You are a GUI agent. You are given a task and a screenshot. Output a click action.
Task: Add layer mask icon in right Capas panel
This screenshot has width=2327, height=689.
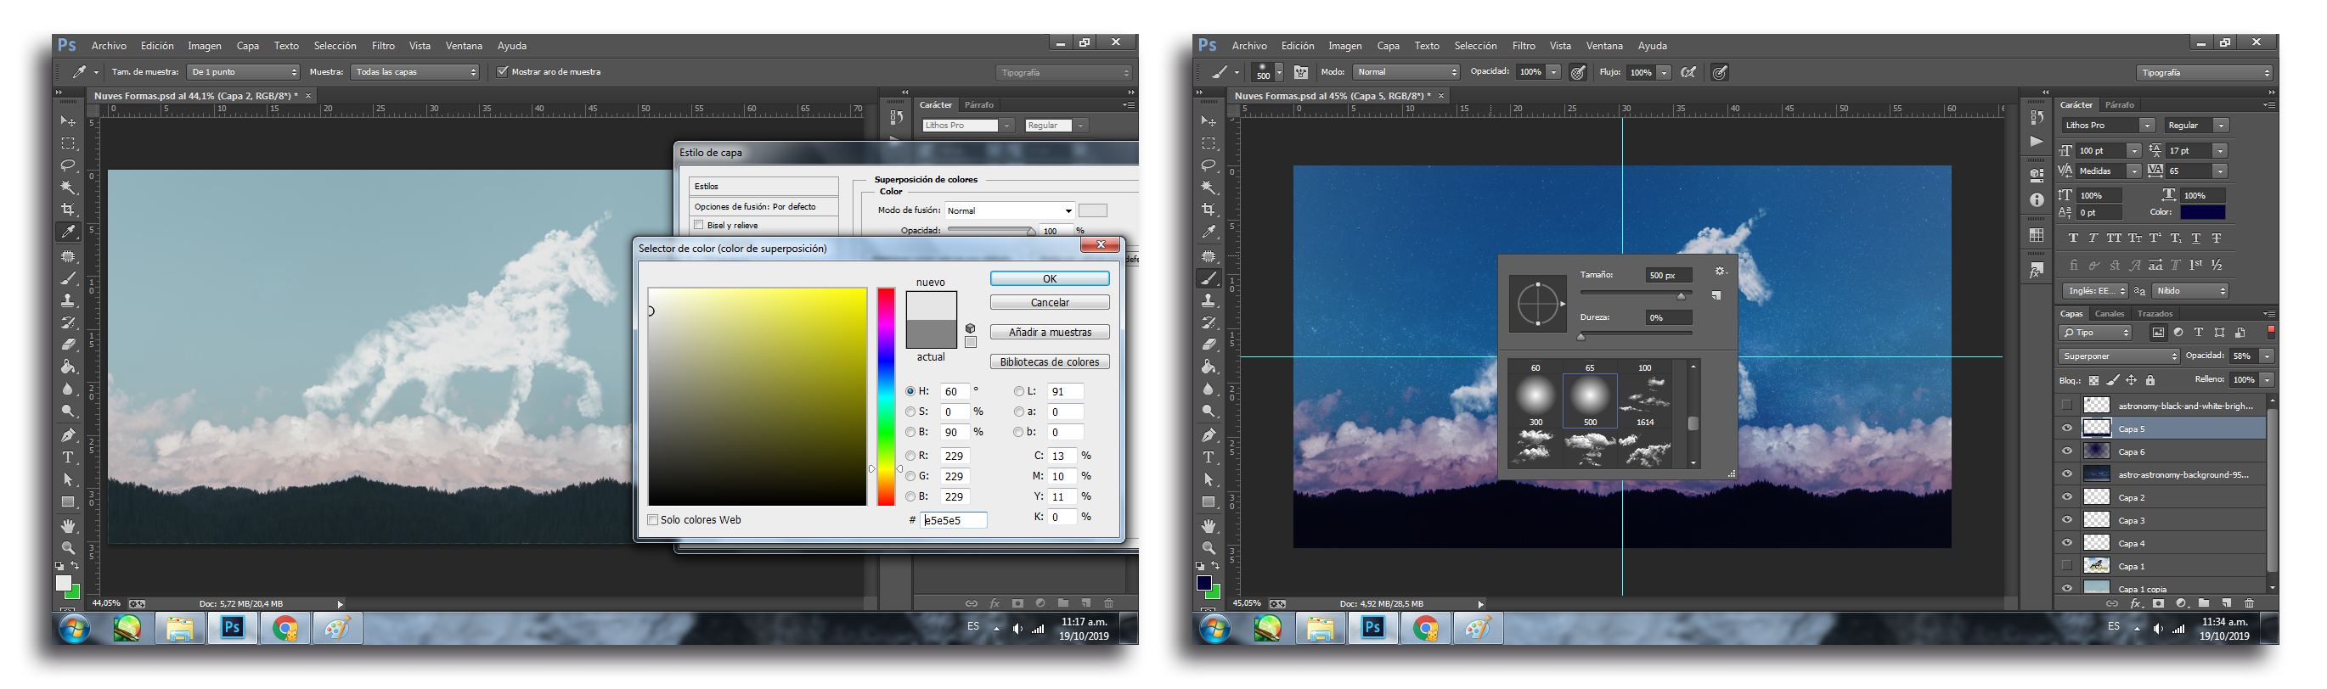click(2158, 603)
